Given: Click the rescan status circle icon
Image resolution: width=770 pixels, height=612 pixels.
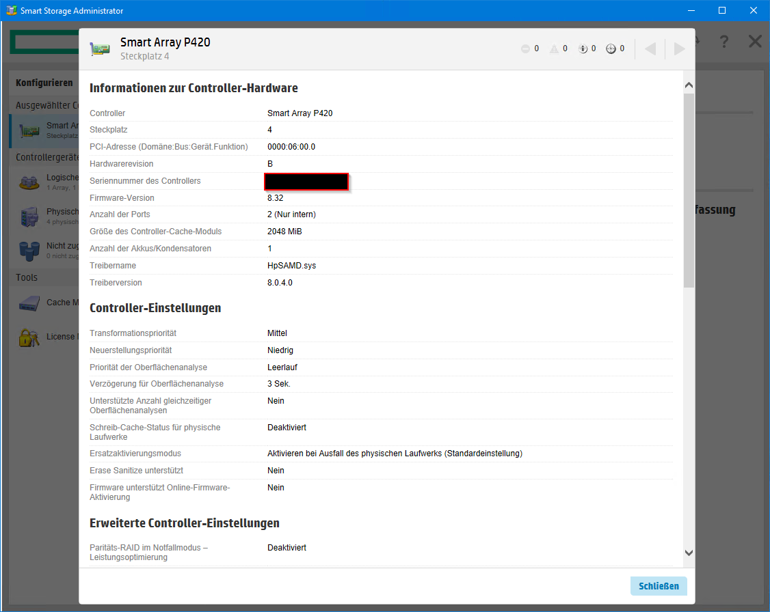Looking at the screenshot, I should pyautogui.click(x=611, y=48).
